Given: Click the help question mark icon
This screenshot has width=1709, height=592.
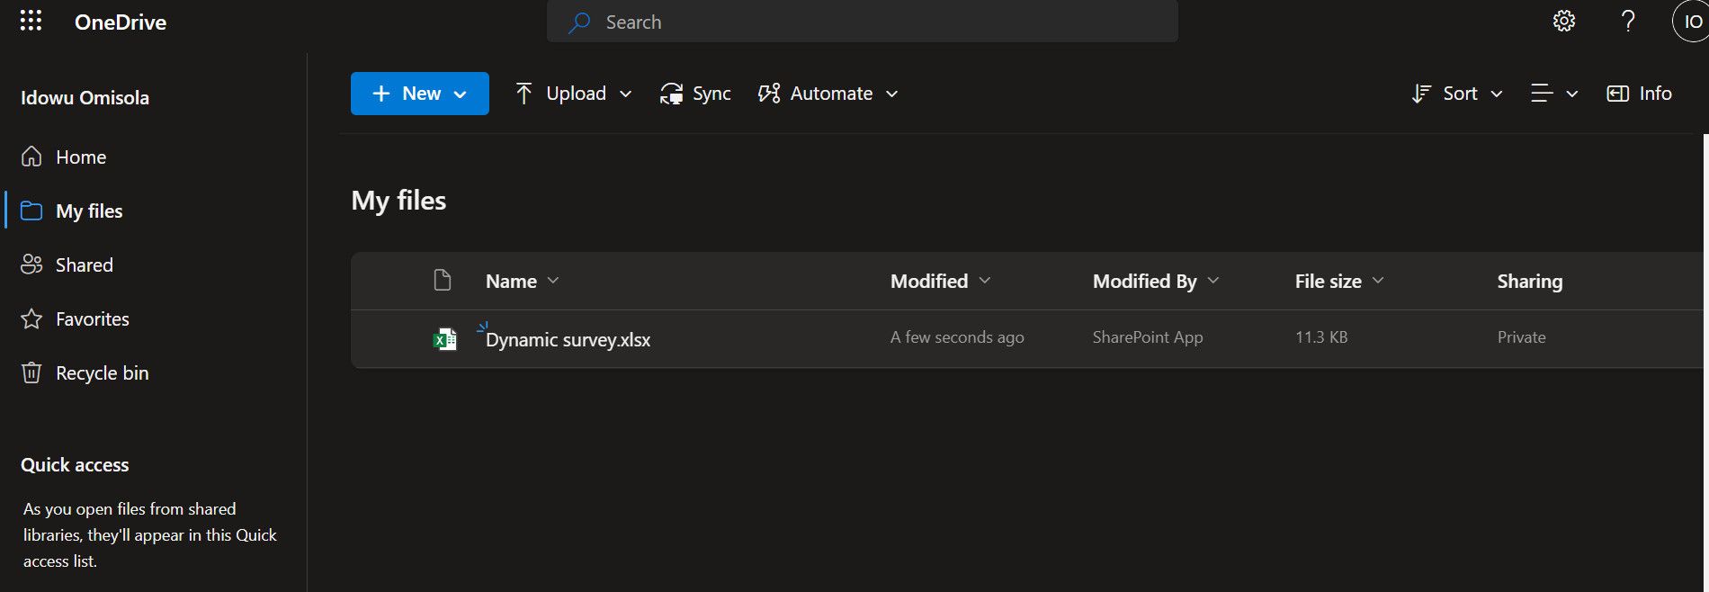Looking at the screenshot, I should click(x=1627, y=22).
